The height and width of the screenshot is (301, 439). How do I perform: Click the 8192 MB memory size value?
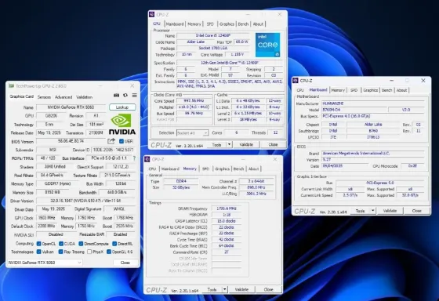(53, 192)
